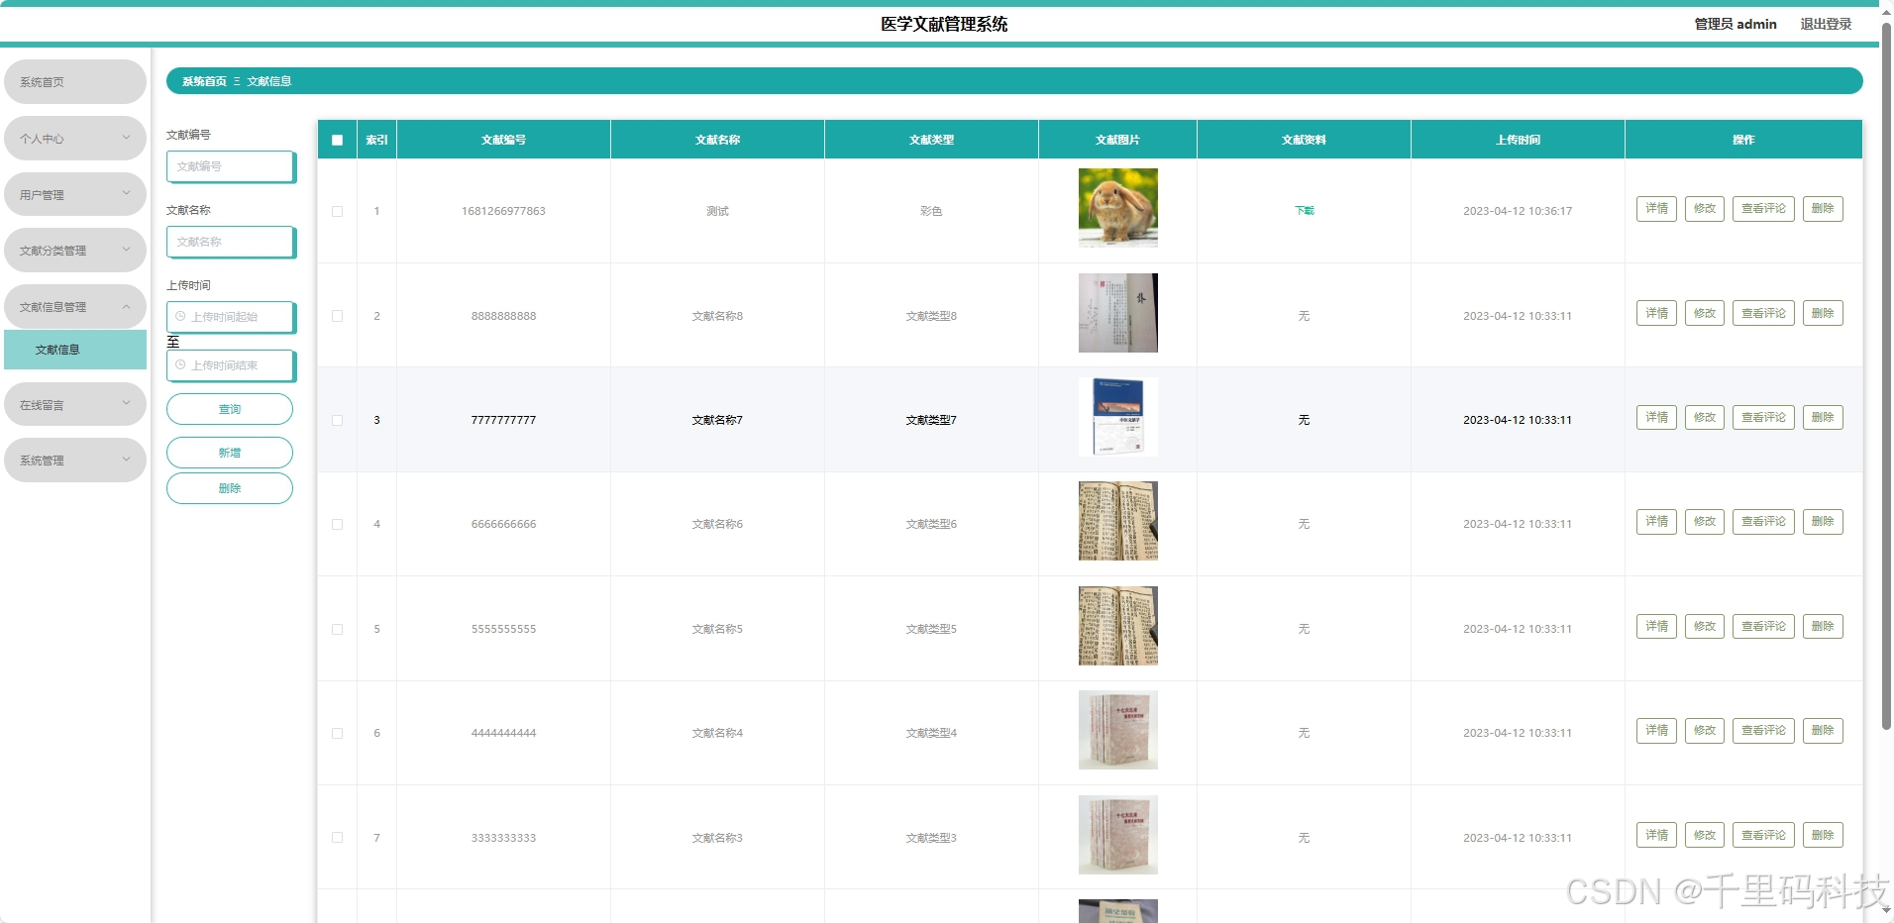Expand the 文献分类管理 sidebar menu

click(75, 250)
